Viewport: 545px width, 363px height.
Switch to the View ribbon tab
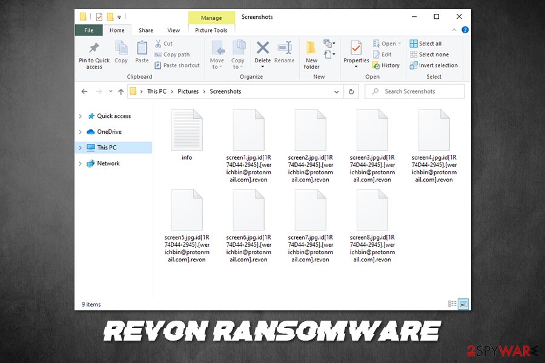173,30
